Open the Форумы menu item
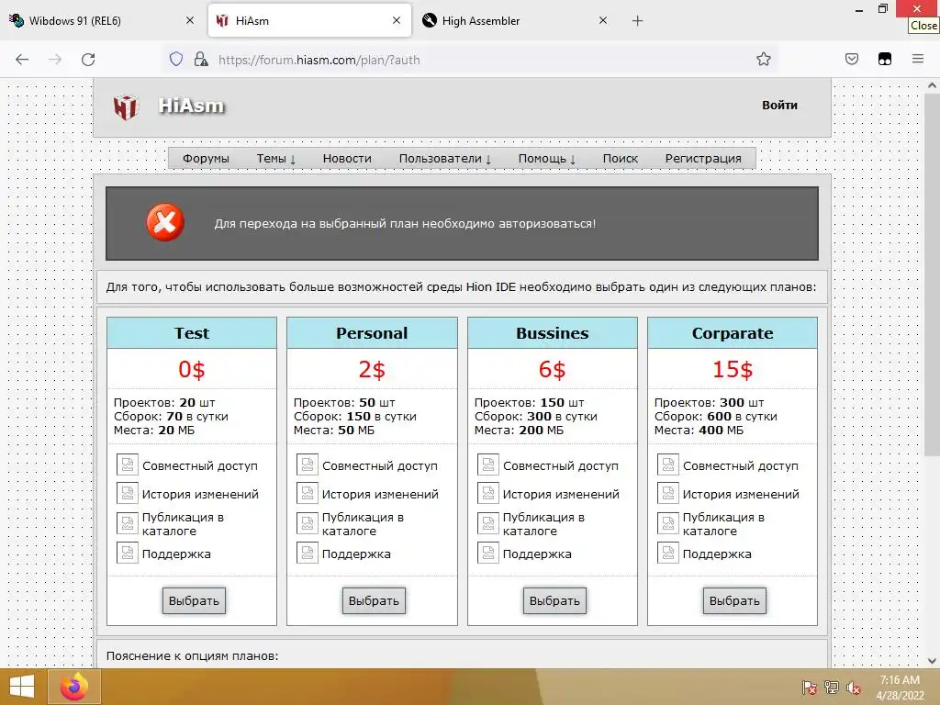 pos(206,158)
